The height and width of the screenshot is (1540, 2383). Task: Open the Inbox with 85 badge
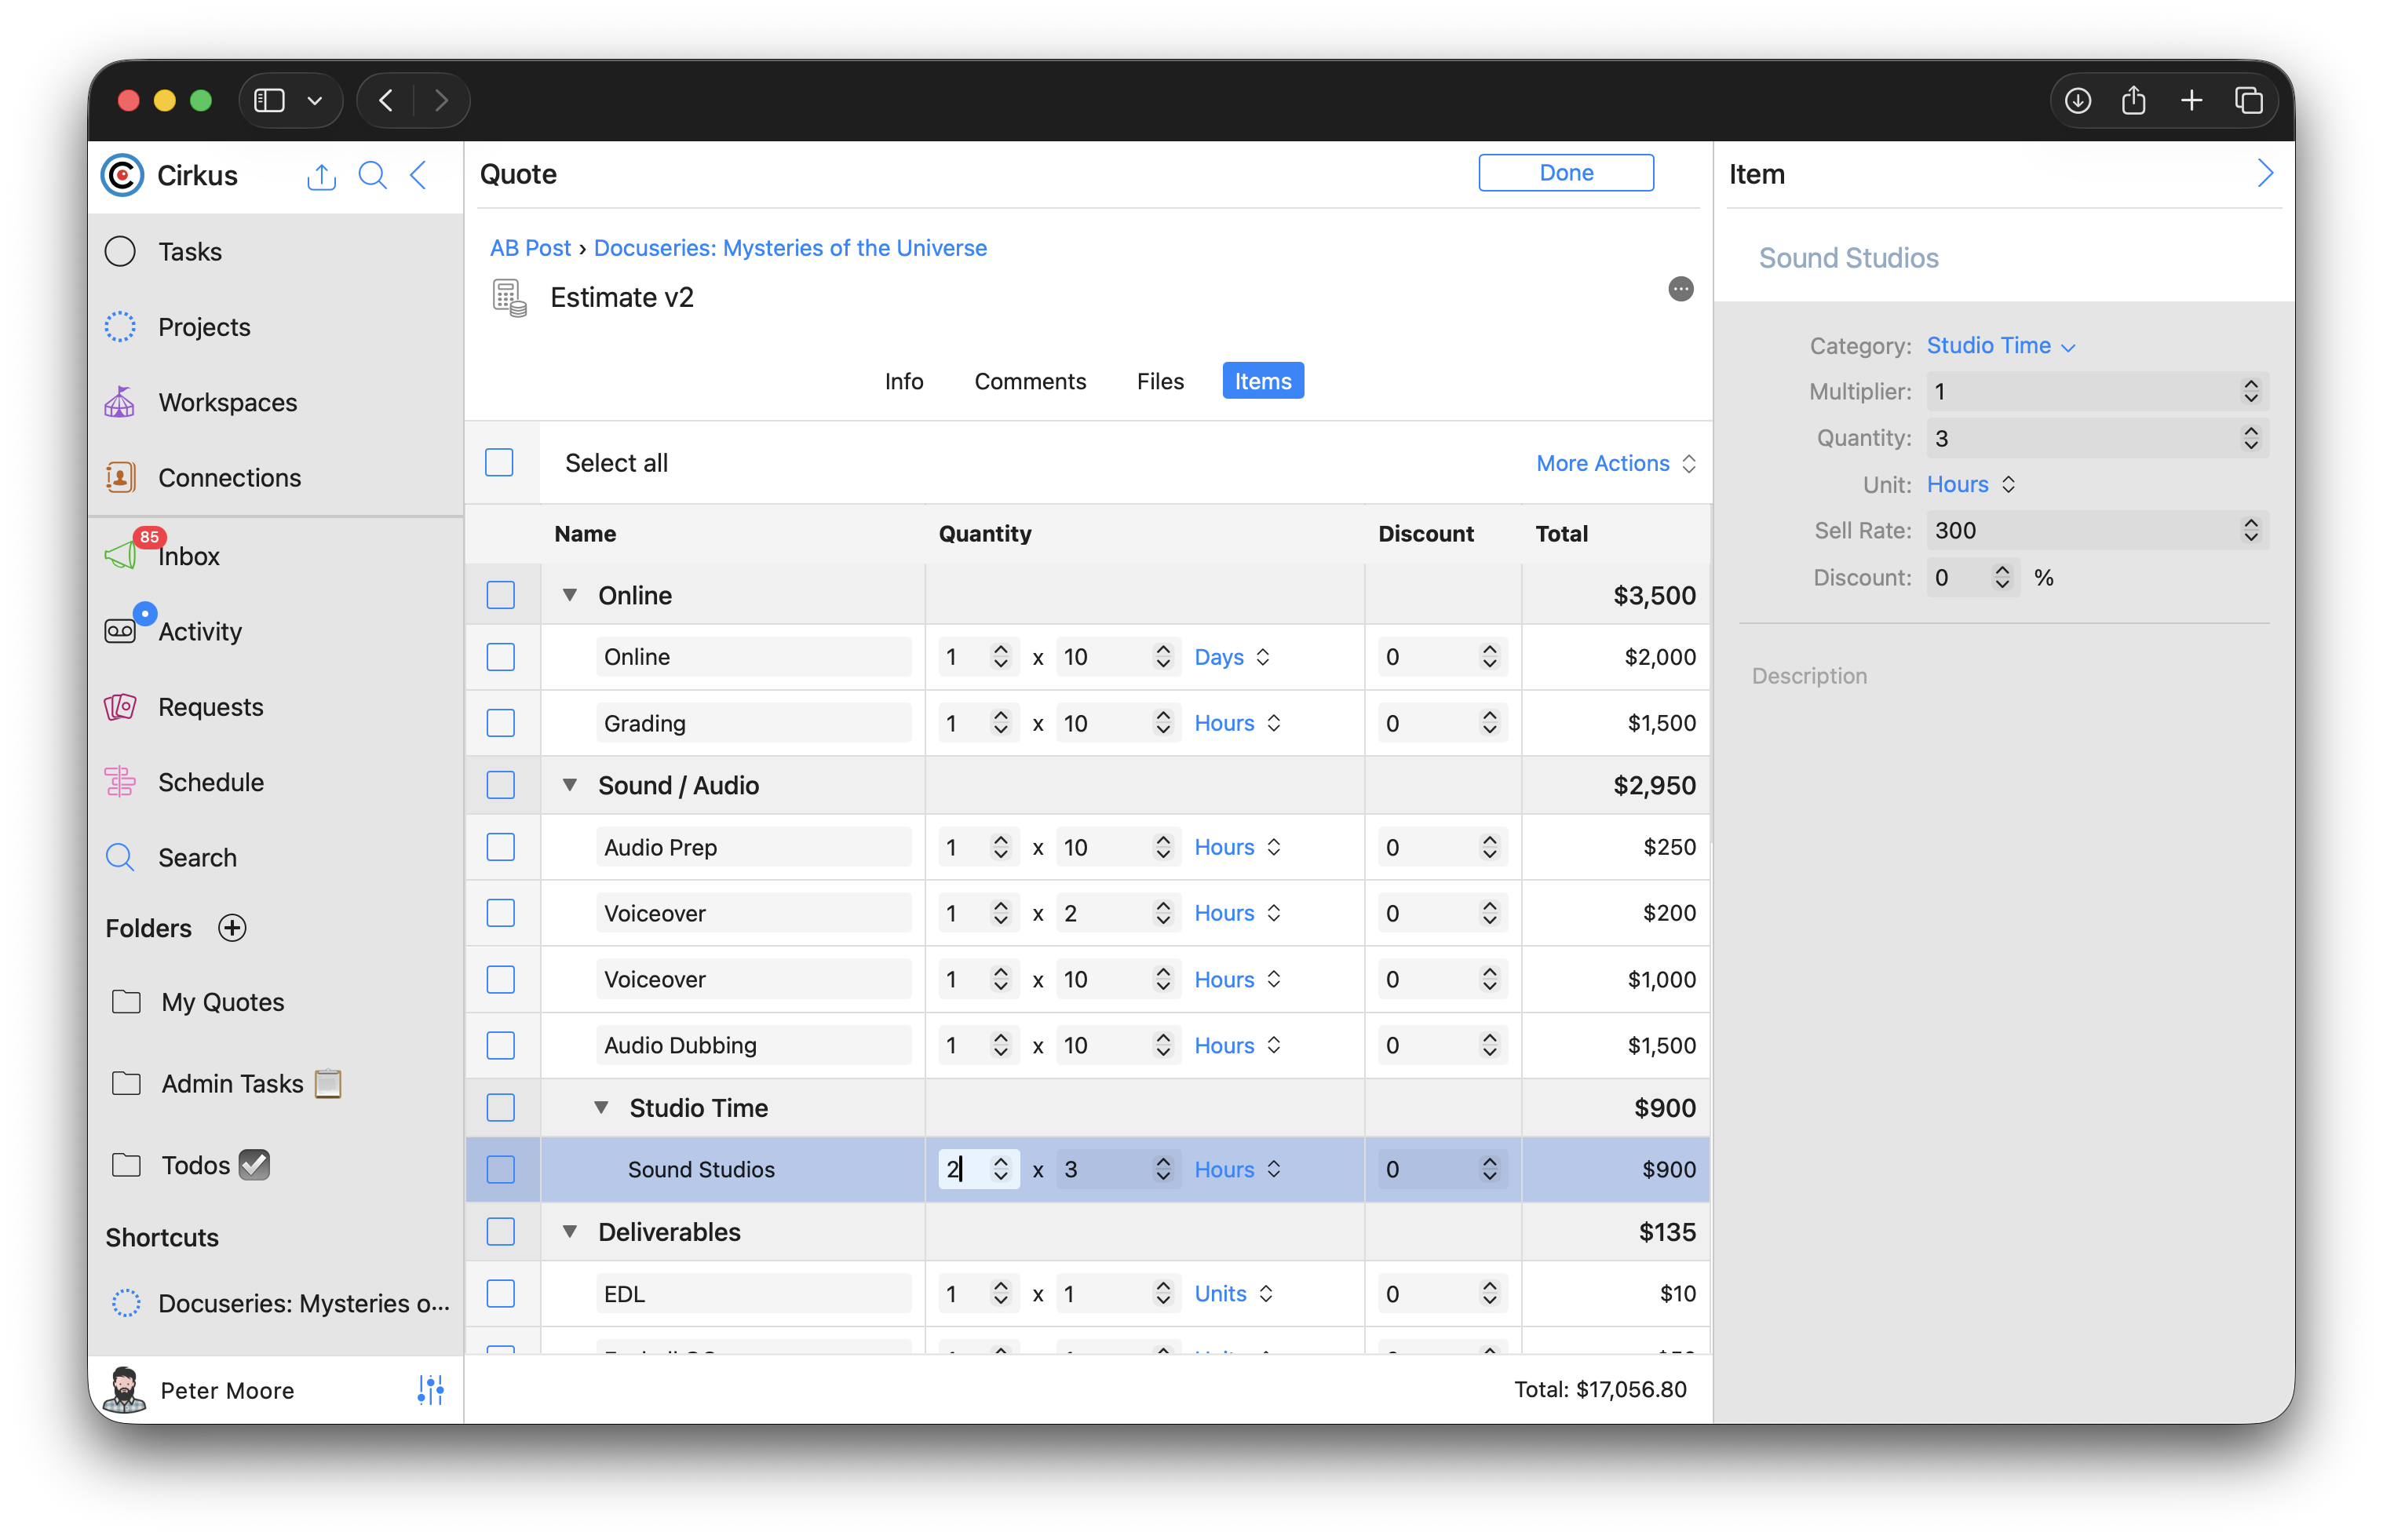coord(188,556)
